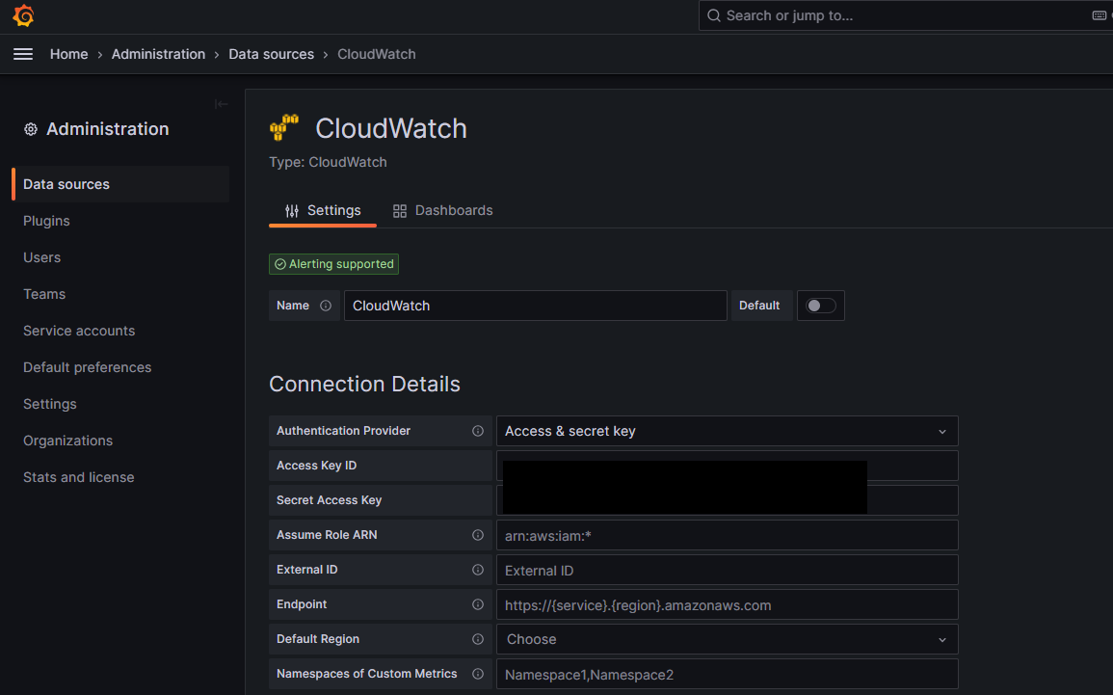Click the Access Key ID label
The height and width of the screenshot is (695, 1113).
[317, 466]
